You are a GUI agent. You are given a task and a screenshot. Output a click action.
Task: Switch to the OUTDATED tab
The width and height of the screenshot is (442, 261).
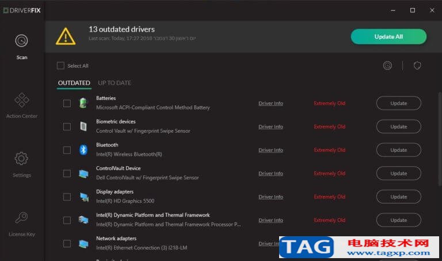click(74, 83)
